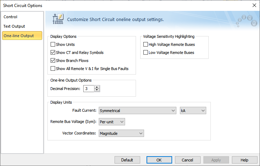
Task: Click the Cancel button
Action: coord(187,160)
